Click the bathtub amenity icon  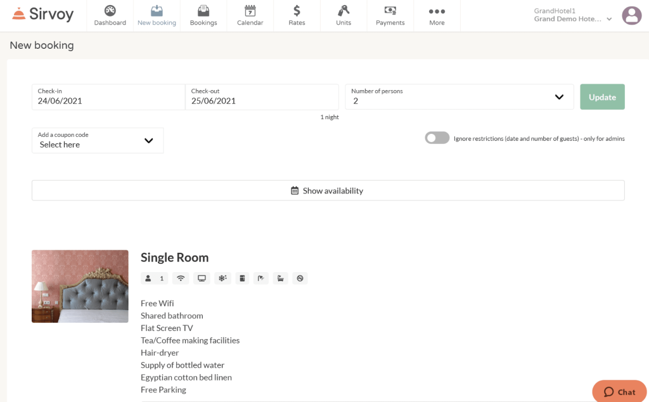click(x=281, y=278)
